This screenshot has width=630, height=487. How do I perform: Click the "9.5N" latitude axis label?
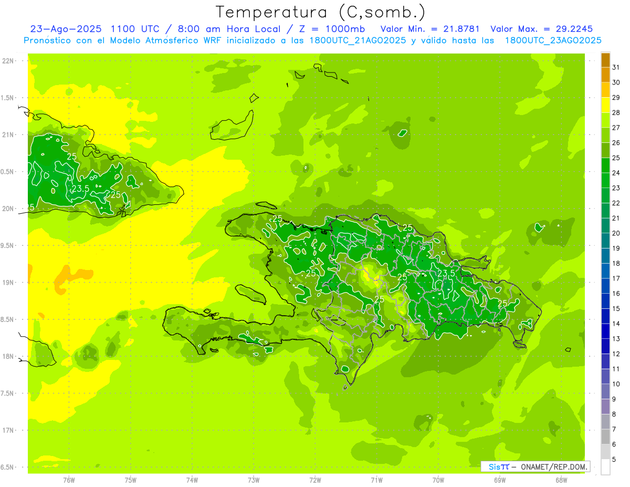tap(8, 245)
